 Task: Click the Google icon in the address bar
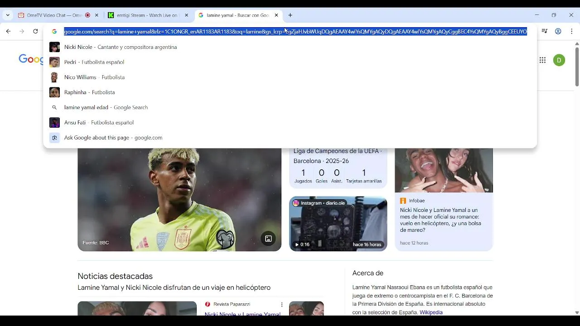click(54, 32)
